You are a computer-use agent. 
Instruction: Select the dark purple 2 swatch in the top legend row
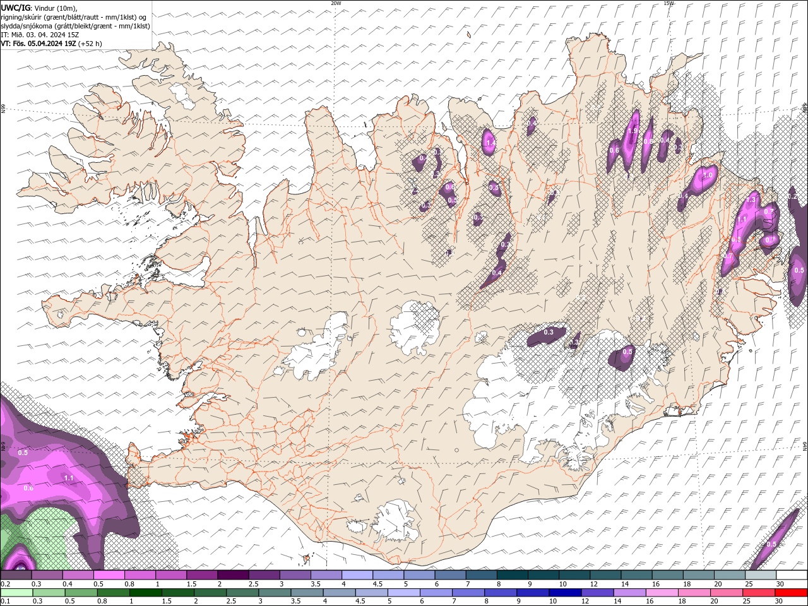[233, 575]
